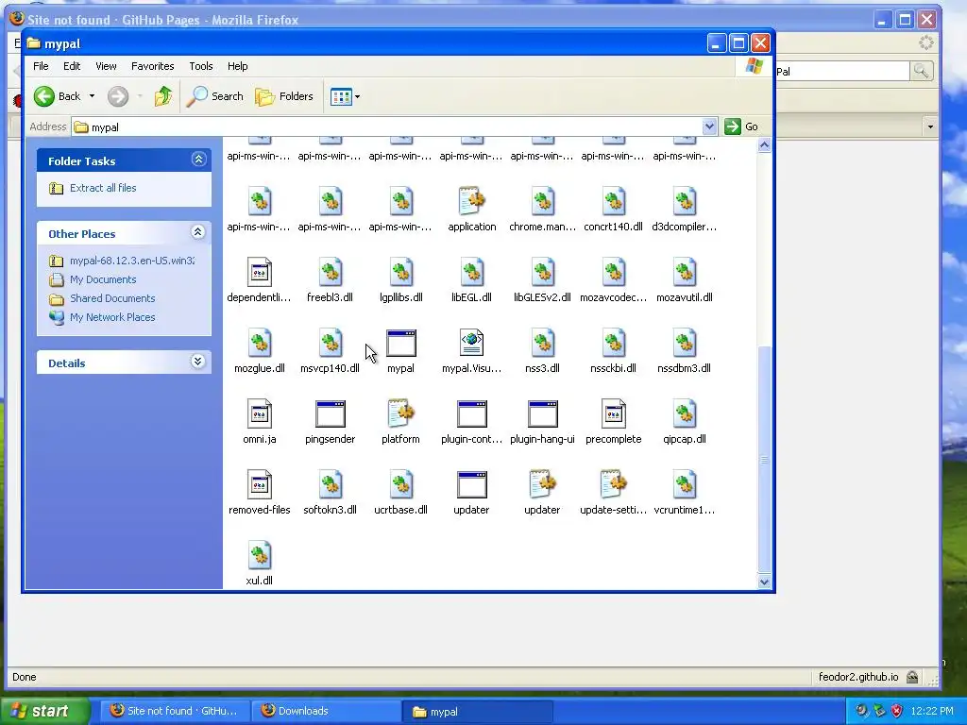Select ucrtbase.dll file icon
This screenshot has height=725, width=967.
pyautogui.click(x=400, y=484)
